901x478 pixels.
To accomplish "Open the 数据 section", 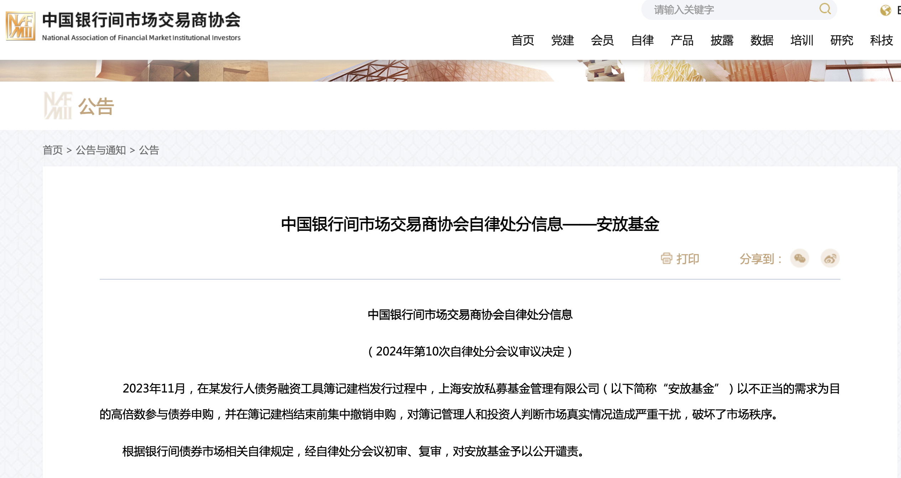I will 762,41.
